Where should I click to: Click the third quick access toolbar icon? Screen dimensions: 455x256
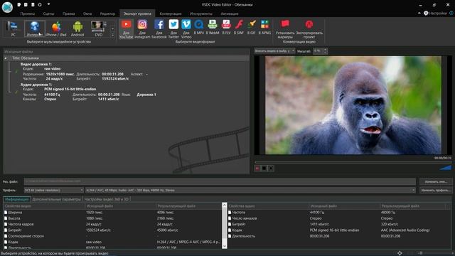coord(33,5)
